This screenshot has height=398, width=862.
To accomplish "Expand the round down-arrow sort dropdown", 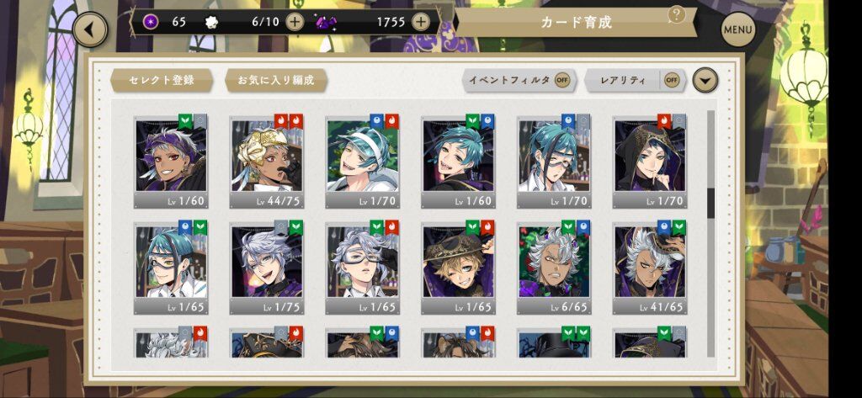I will click(x=705, y=80).
